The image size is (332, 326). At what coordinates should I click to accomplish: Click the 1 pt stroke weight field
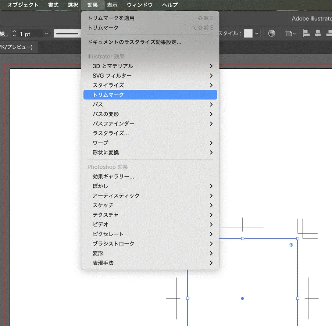click(30, 34)
